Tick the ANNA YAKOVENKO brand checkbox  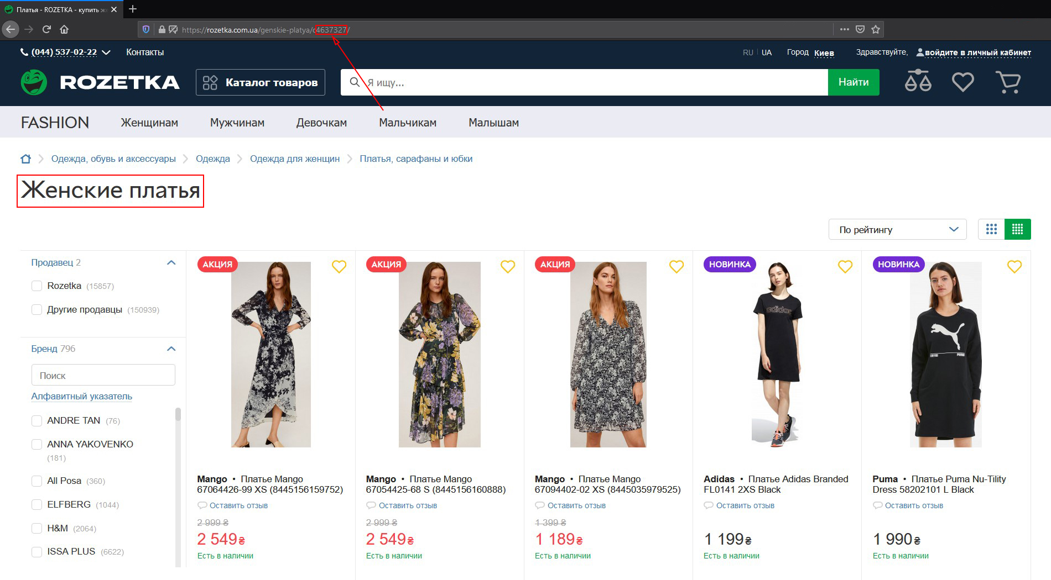(x=37, y=445)
